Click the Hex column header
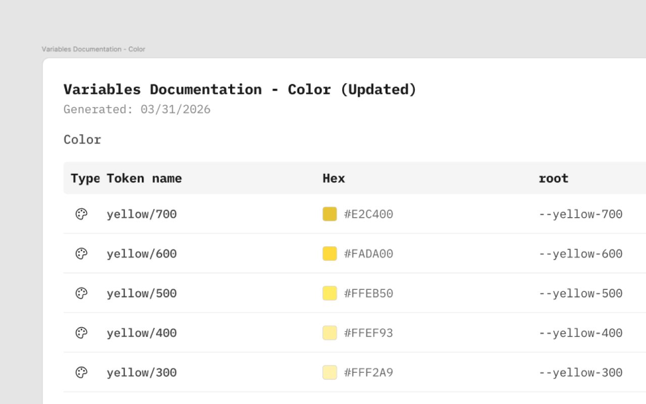646x404 pixels. pos(334,178)
